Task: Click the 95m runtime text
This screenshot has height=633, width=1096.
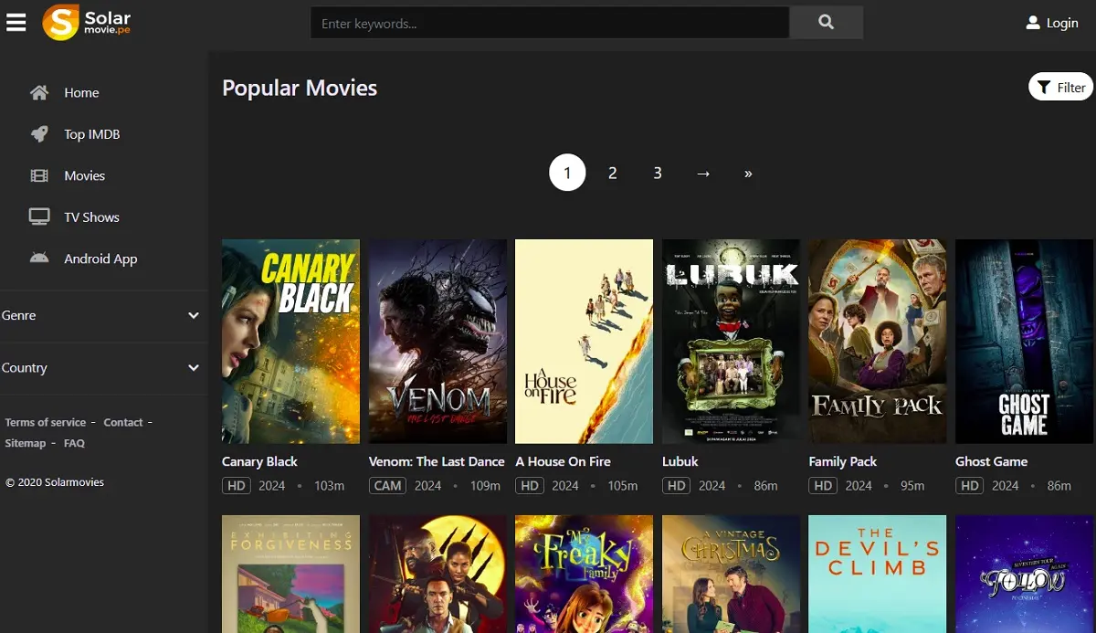Action: (912, 486)
